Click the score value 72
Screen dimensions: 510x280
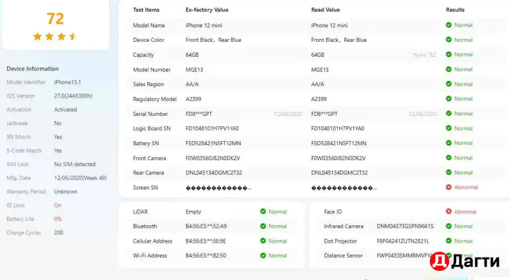pos(55,18)
